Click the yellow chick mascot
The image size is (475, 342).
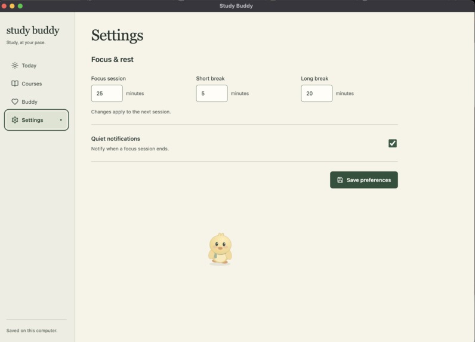click(x=220, y=249)
